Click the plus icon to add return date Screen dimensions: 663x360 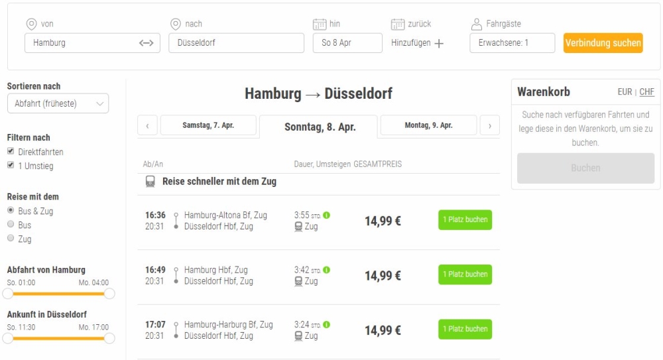tap(440, 43)
